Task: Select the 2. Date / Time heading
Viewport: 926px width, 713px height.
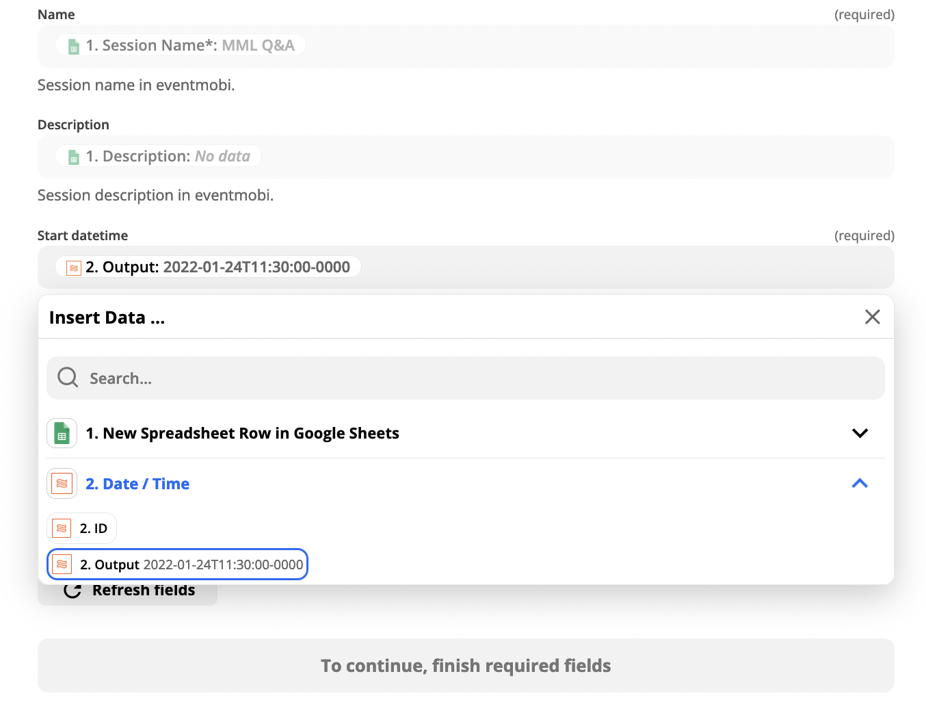Action: tap(137, 484)
